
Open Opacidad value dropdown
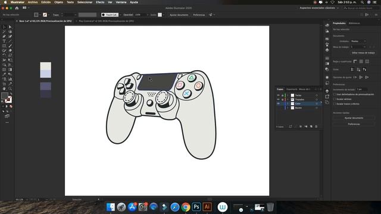click(148, 15)
